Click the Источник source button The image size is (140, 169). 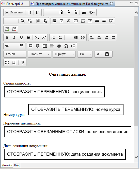[14, 12]
